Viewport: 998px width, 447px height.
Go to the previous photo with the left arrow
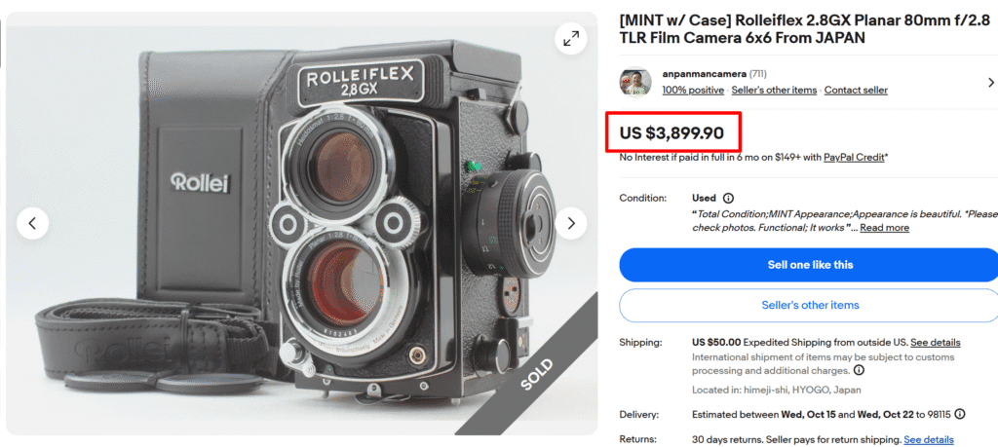(x=32, y=223)
